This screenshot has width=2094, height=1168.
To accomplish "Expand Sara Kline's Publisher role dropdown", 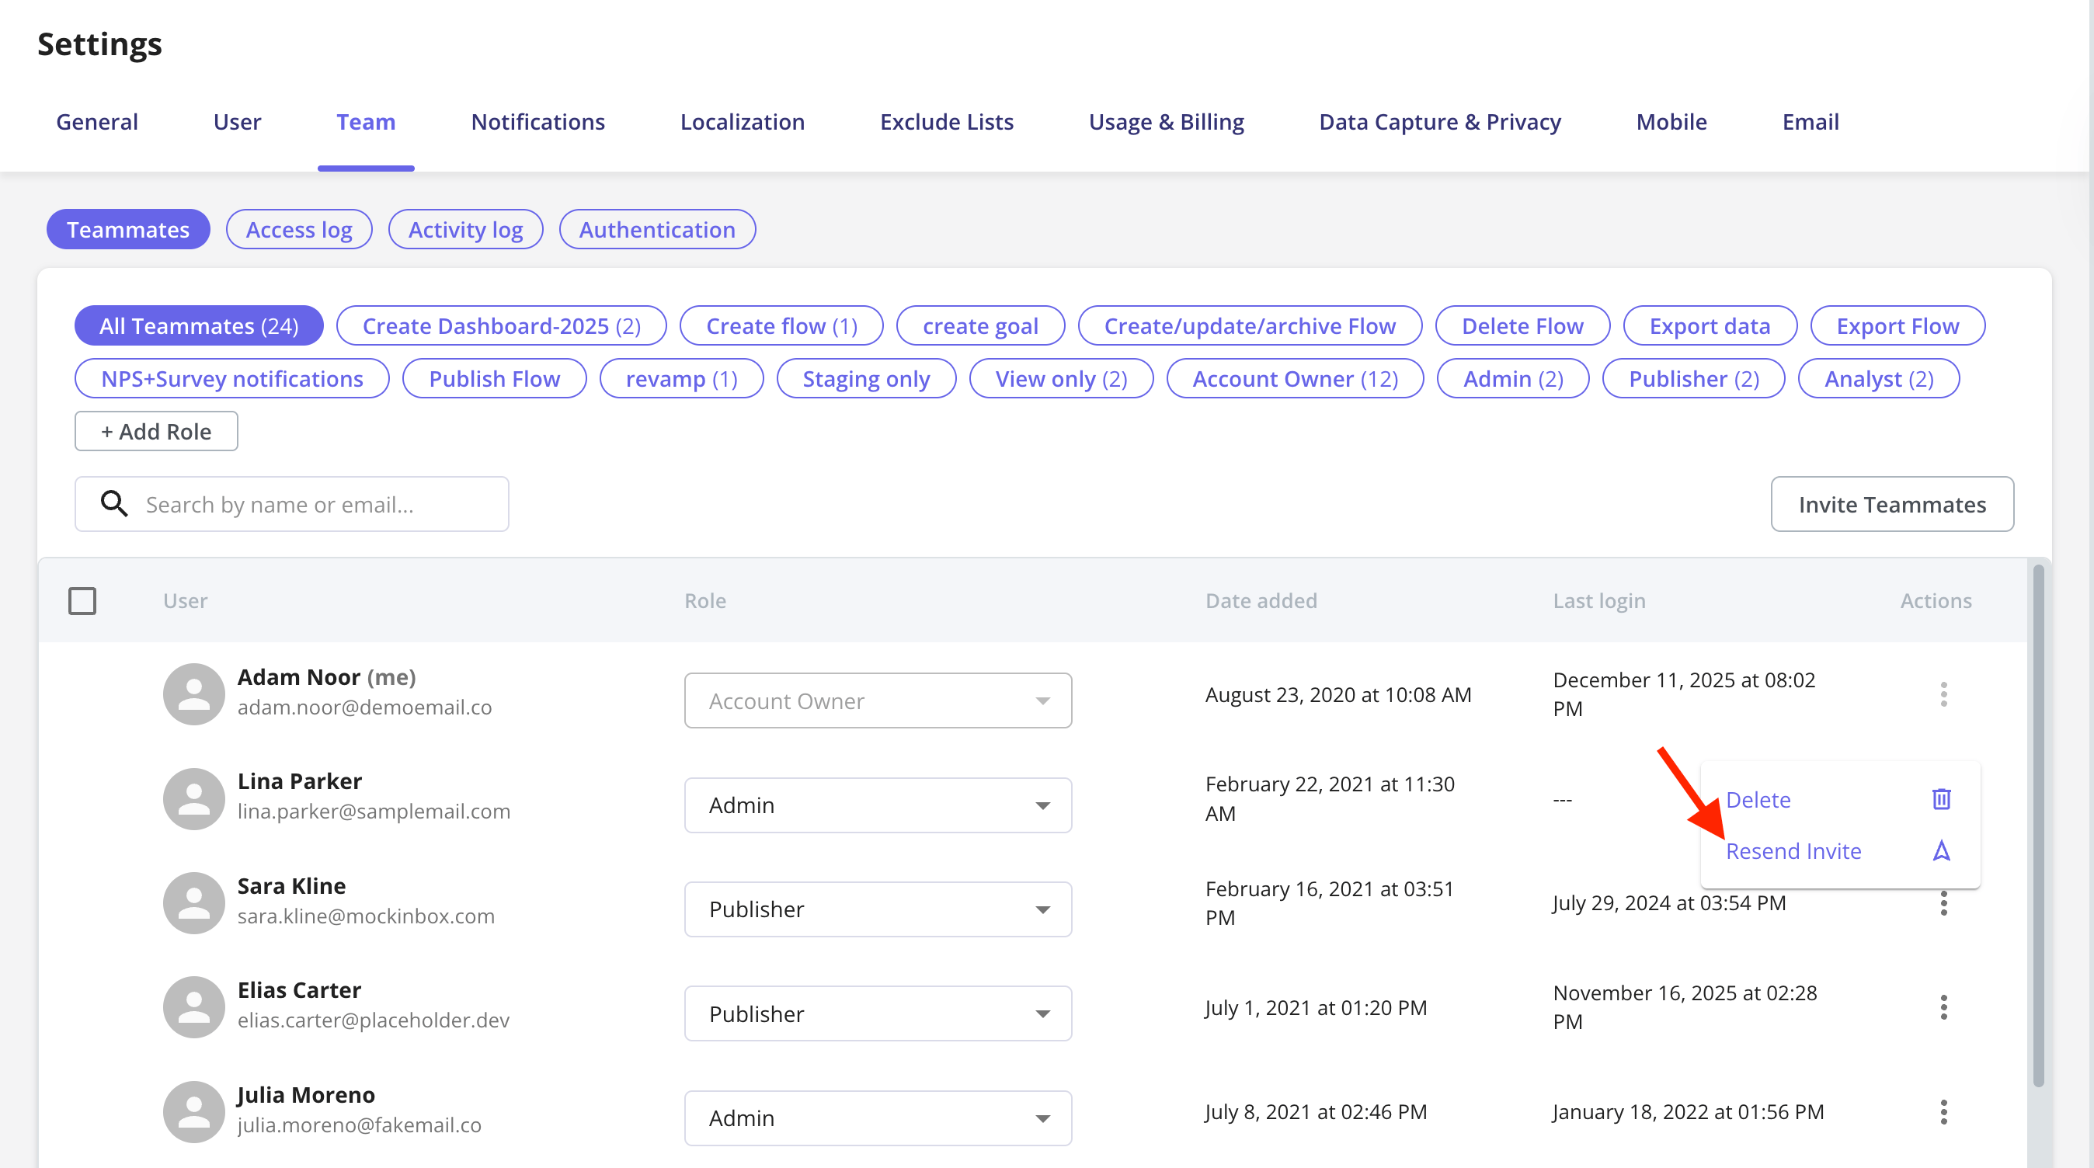I will 878,909.
